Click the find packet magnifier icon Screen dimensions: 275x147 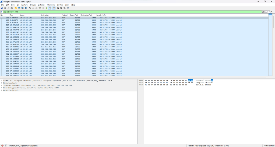point(30,8)
